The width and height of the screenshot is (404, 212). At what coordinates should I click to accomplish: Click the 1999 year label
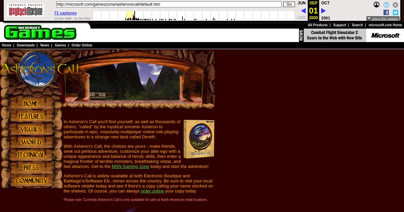(x=301, y=18)
